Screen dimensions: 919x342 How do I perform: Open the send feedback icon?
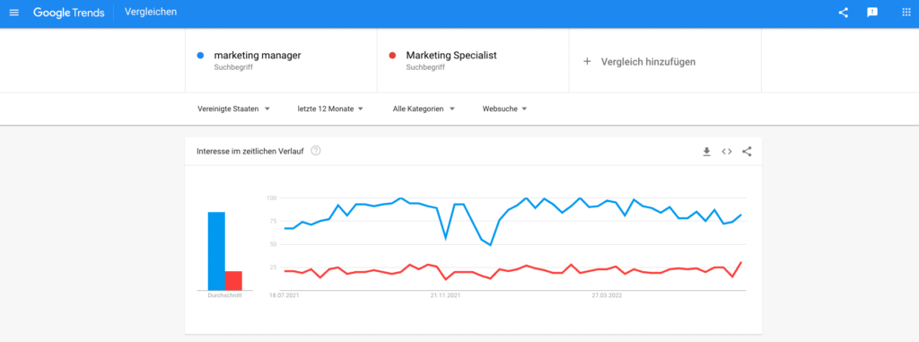pos(872,13)
